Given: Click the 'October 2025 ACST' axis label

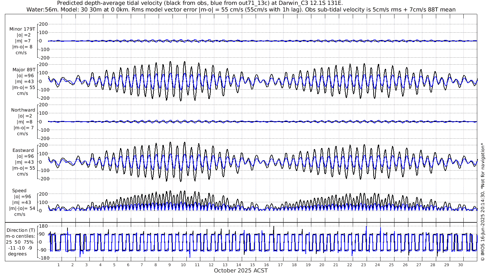Looking at the screenshot, I should click(241, 270).
